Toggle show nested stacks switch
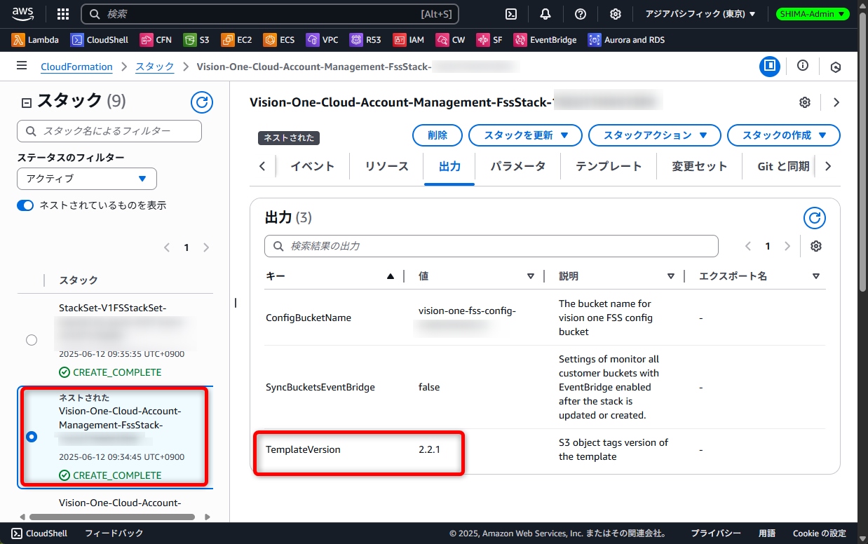The image size is (868, 544). click(25, 205)
